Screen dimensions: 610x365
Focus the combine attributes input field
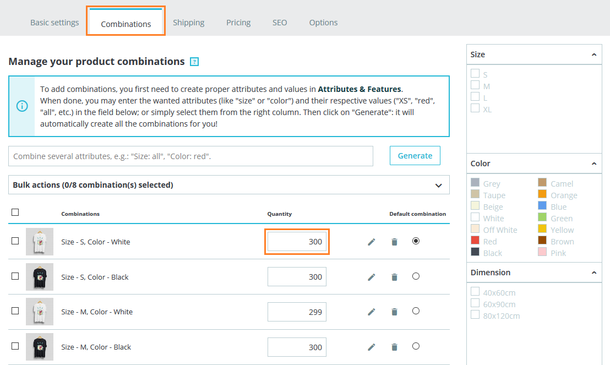(190, 156)
